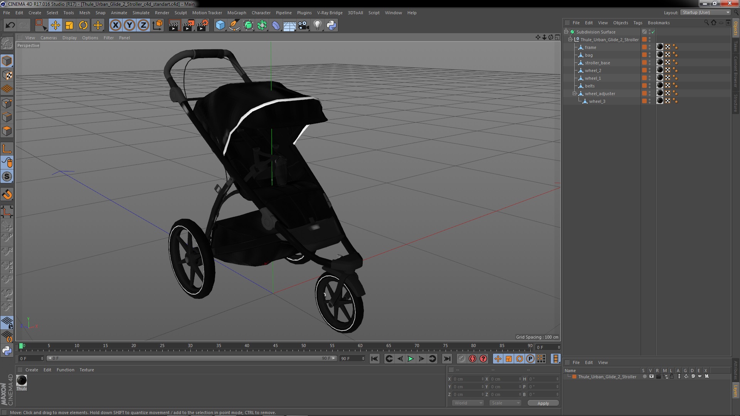The height and width of the screenshot is (416, 740).
Task: Toggle Z axis lock
Action: [x=143, y=25]
